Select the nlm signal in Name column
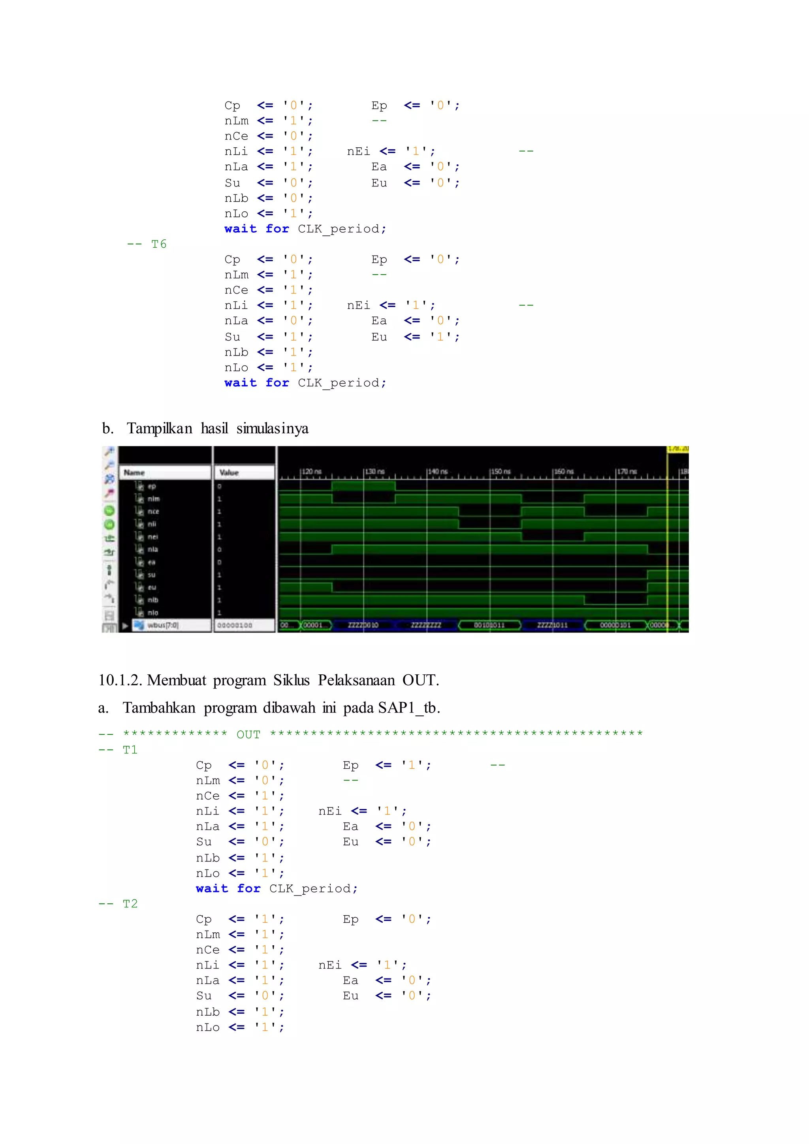 (153, 499)
